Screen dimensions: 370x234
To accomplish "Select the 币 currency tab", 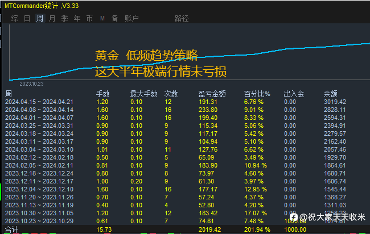I will coord(89,18).
